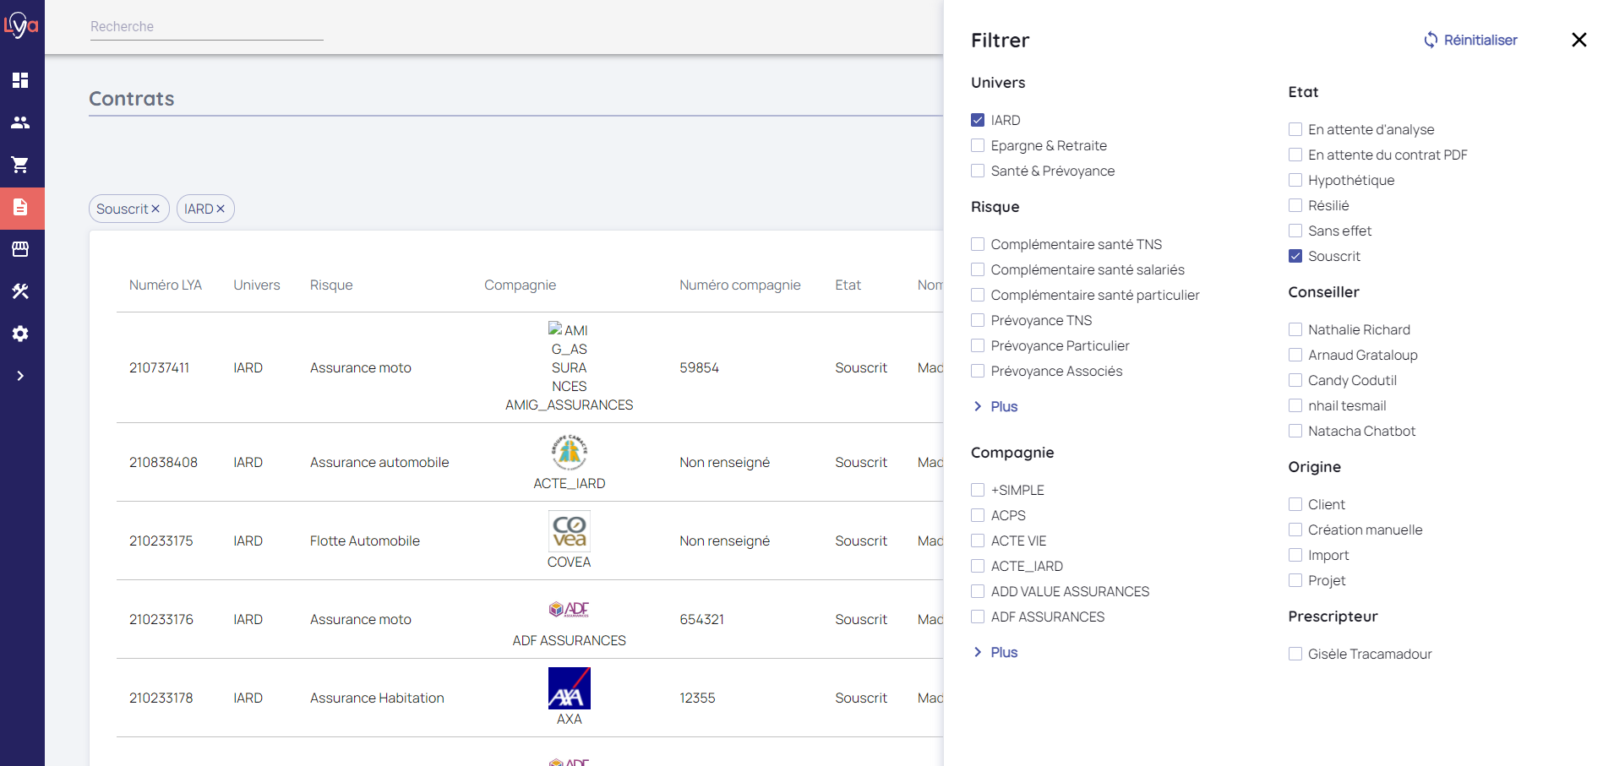Open the dashboard icon in sidebar

(x=20, y=80)
